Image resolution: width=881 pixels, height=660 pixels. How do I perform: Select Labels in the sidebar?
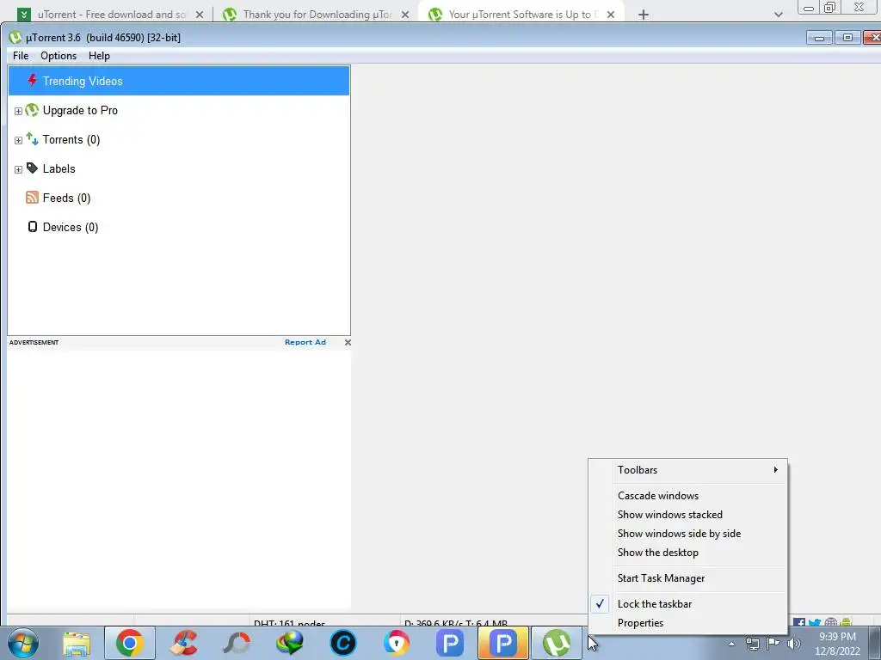coord(59,169)
